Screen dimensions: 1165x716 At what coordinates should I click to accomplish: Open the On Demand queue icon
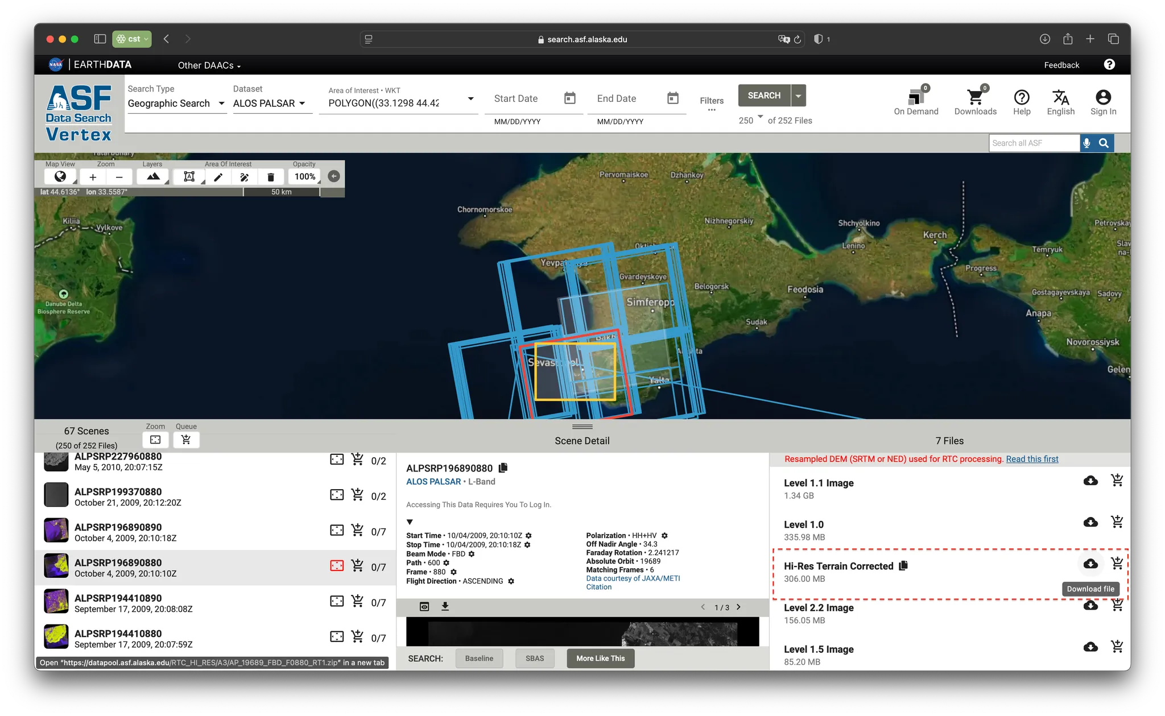click(x=915, y=97)
